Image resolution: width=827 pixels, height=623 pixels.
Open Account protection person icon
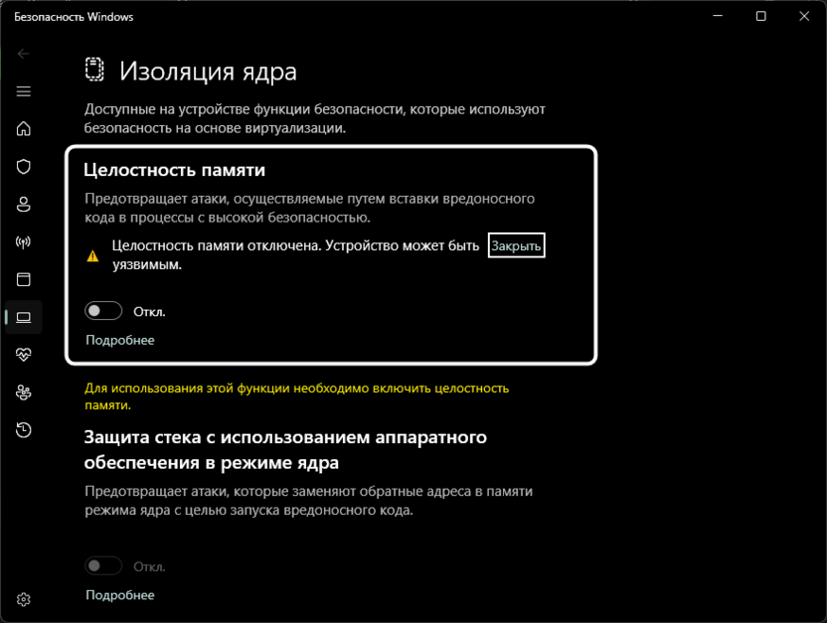(x=23, y=204)
